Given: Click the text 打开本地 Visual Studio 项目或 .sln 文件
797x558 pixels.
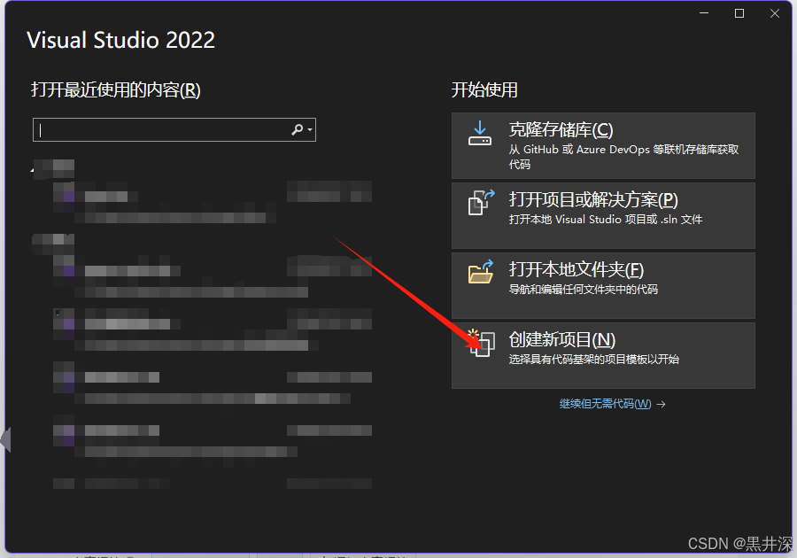Looking at the screenshot, I should pyautogui.click(x=606, y=219).
